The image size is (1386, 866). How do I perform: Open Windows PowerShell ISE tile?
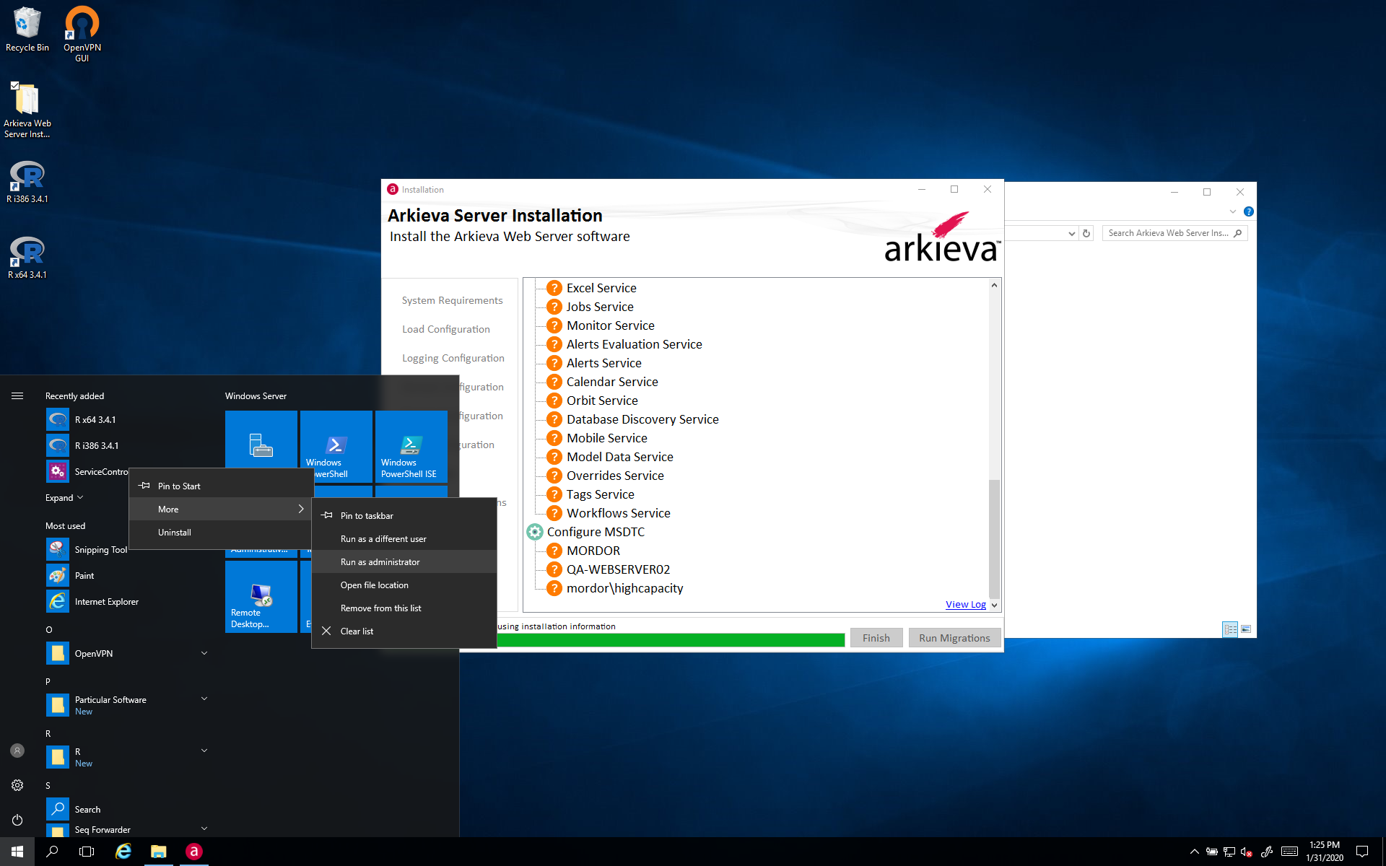coord(411,446)
